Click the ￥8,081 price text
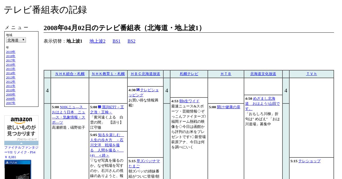This screenshot has width=342, height=179. click(x=10, y=157)
